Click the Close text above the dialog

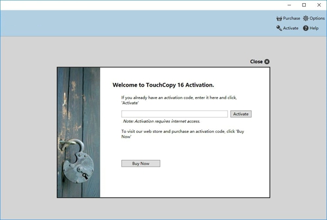256,62
